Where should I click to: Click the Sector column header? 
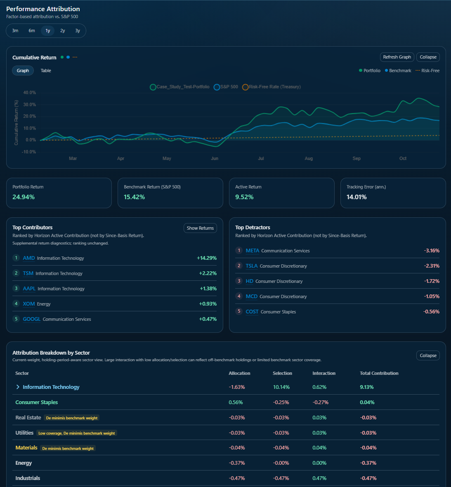tap(22, 373)
